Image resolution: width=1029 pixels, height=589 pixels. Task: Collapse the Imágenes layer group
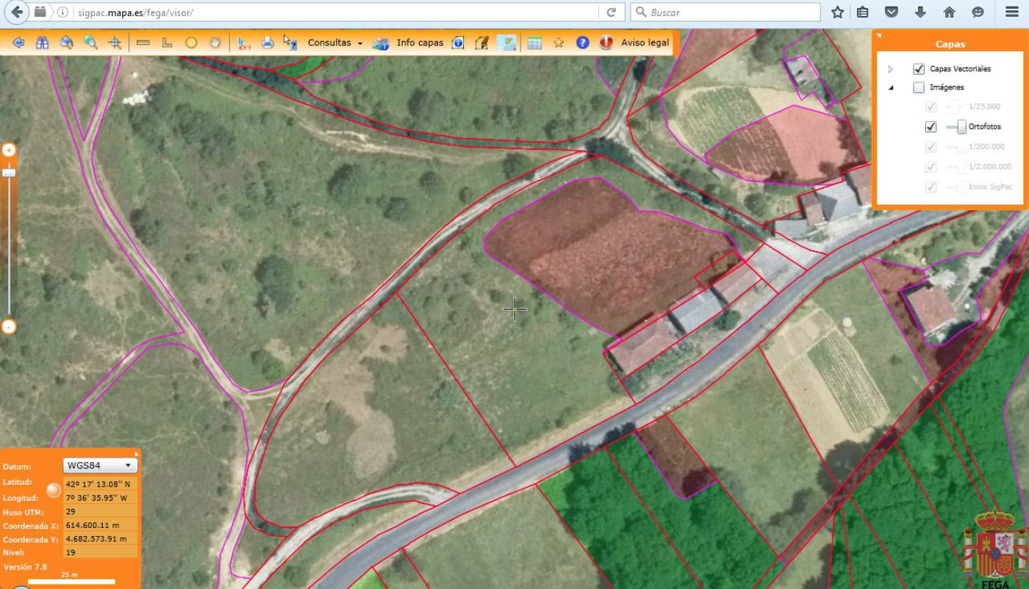890,87
